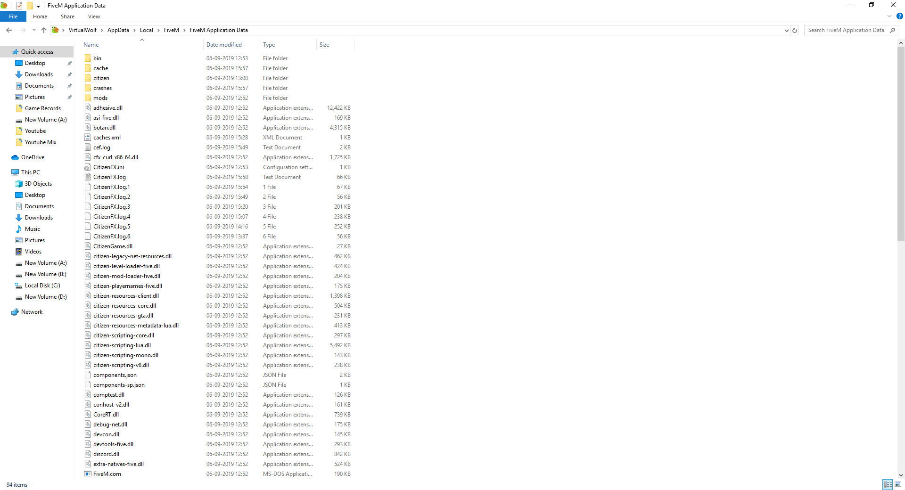
Task: Navigate to AppData in the breadcrumb
Action: tap(118, 30)
